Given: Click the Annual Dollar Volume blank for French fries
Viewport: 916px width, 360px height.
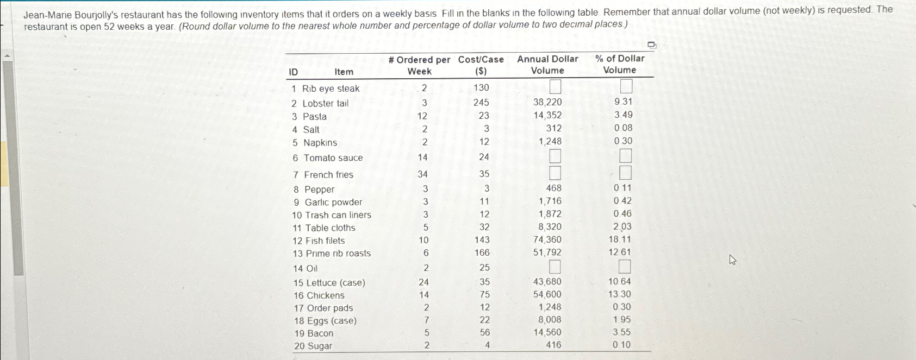Looking at the screenshot, I should pyautogui.click(x=556, y=173).
